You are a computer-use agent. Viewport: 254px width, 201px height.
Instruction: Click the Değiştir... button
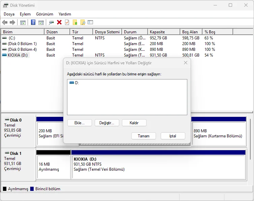[107, 123]
